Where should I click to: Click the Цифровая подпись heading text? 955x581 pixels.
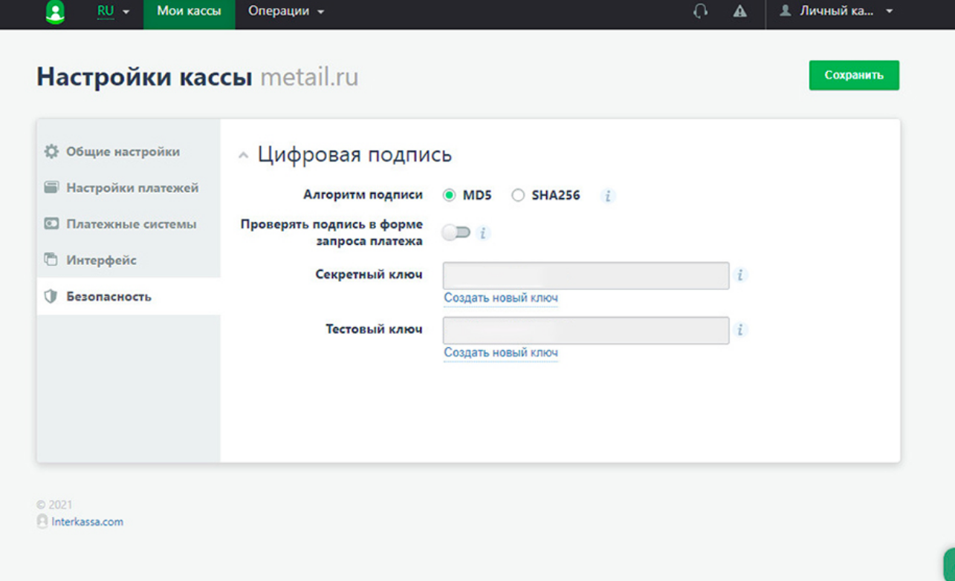click(355, 155)
